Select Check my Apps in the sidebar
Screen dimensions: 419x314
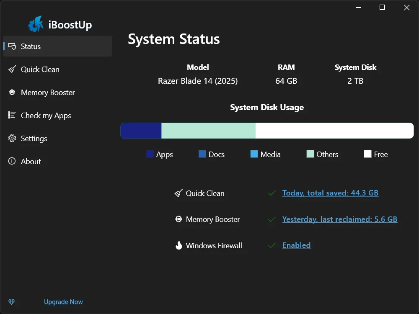click(57, 116)
